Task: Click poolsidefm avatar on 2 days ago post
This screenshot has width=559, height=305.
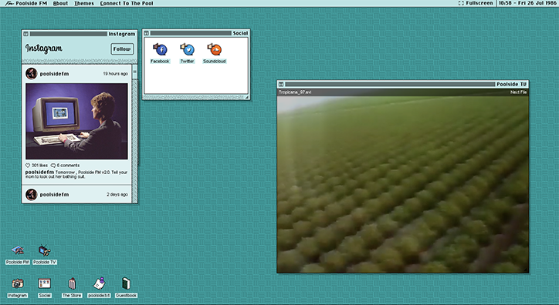Action: tap(32, 194)
